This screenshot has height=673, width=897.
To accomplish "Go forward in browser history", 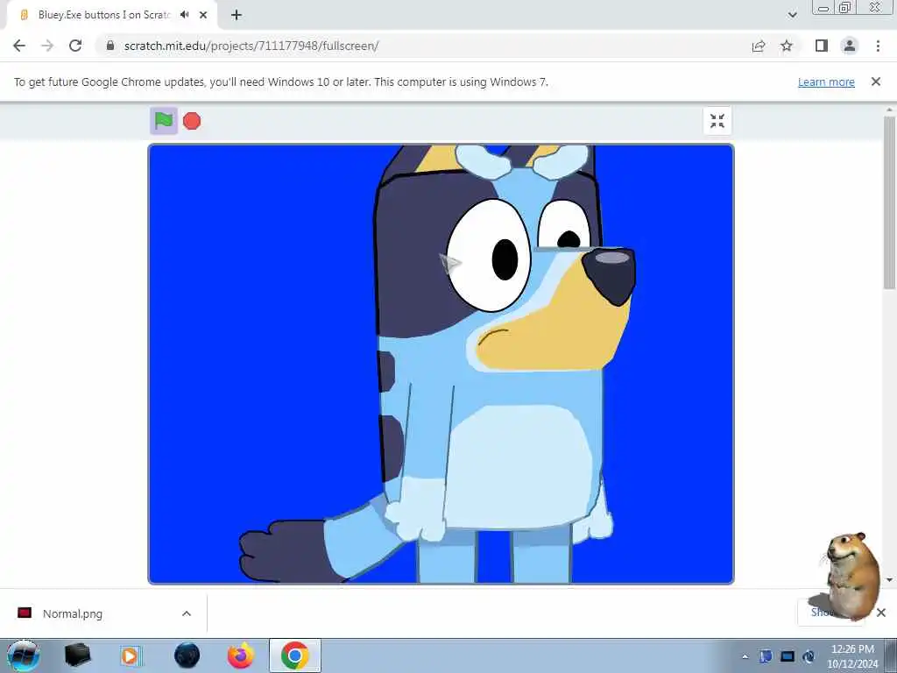I will (x=47, y=46).
